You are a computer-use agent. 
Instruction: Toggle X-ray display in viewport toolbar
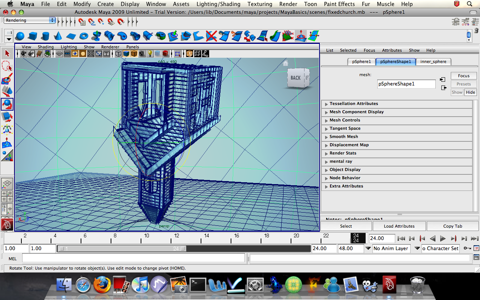click(x=189, y=54)
